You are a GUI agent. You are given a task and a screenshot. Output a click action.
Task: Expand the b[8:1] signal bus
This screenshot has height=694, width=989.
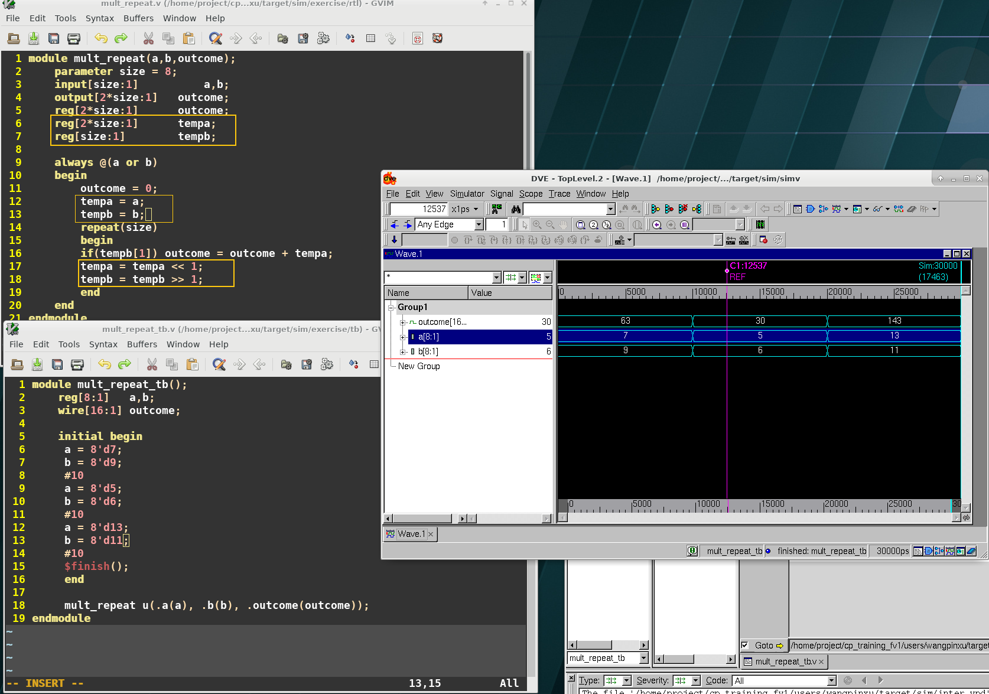[403, 352]
